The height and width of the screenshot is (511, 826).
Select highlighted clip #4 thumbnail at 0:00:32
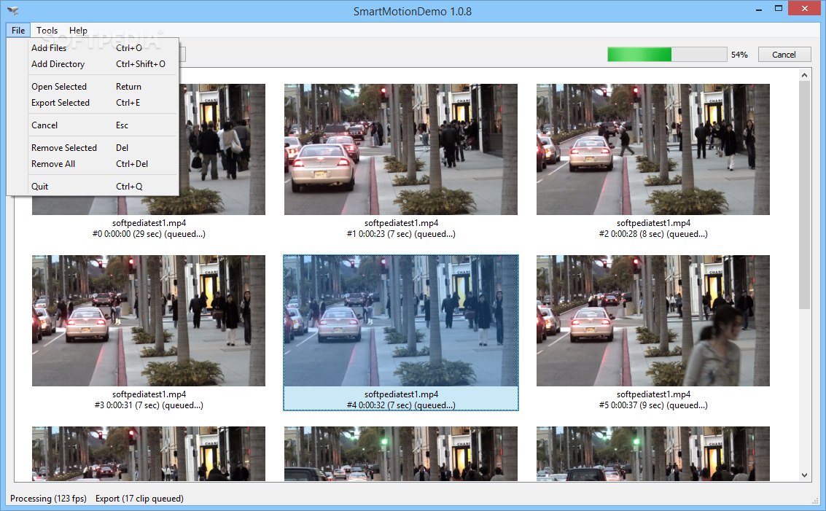tap(400, 320)
